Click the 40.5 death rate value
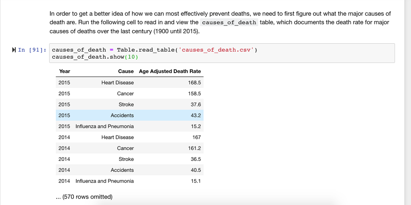The image size is (411, 205). [196, 170]
